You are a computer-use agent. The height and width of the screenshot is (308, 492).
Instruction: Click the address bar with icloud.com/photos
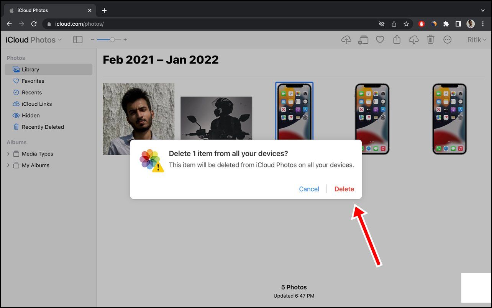click(228, 24)
